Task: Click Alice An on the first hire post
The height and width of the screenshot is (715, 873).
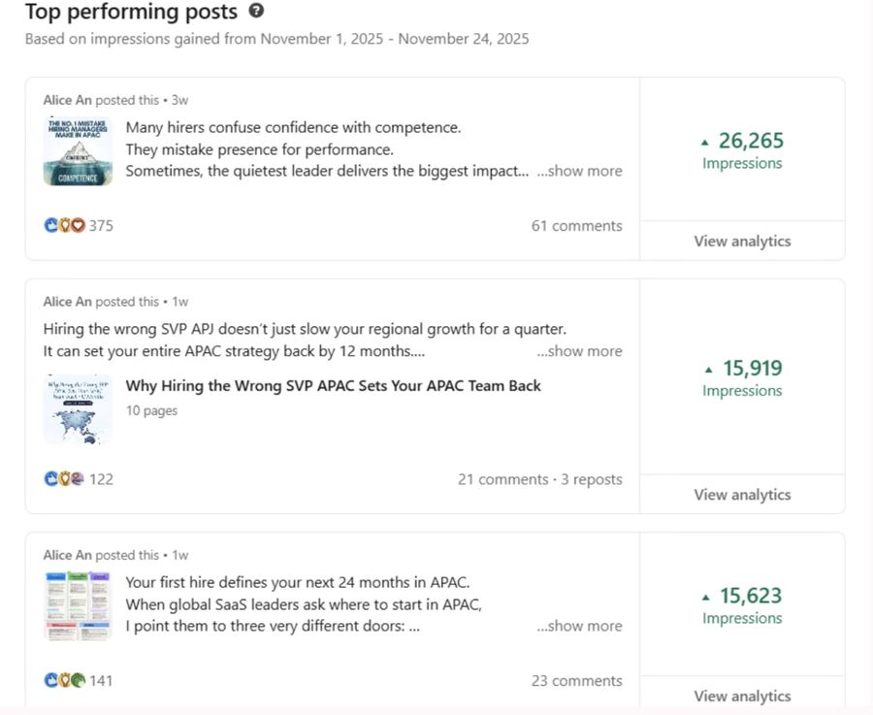Action: (67, 555)
